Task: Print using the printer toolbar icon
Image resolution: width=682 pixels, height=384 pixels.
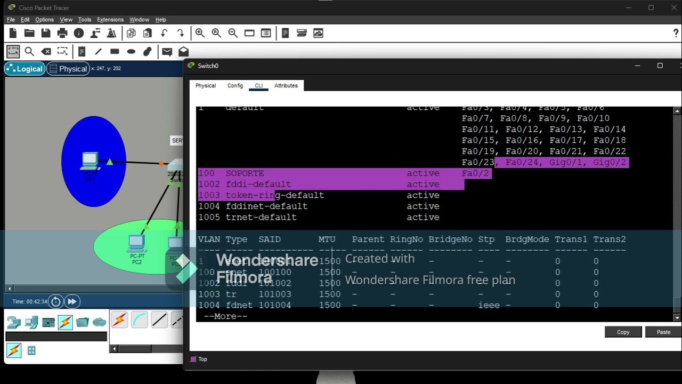Action: click(62, 33)
